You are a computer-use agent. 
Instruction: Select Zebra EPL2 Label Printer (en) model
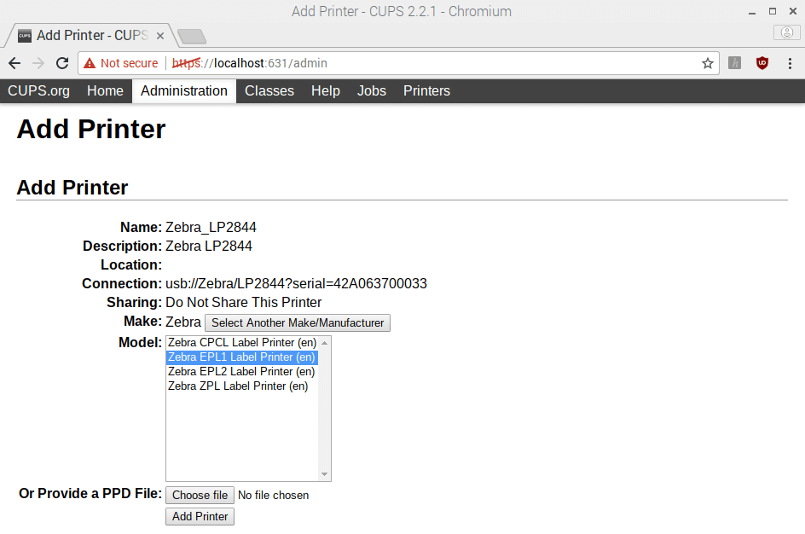click(242, 371)
